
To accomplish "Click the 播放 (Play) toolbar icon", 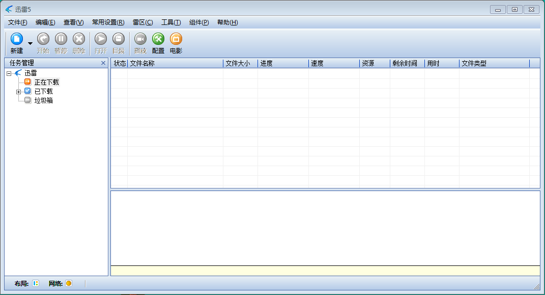I will pos(140,39).
